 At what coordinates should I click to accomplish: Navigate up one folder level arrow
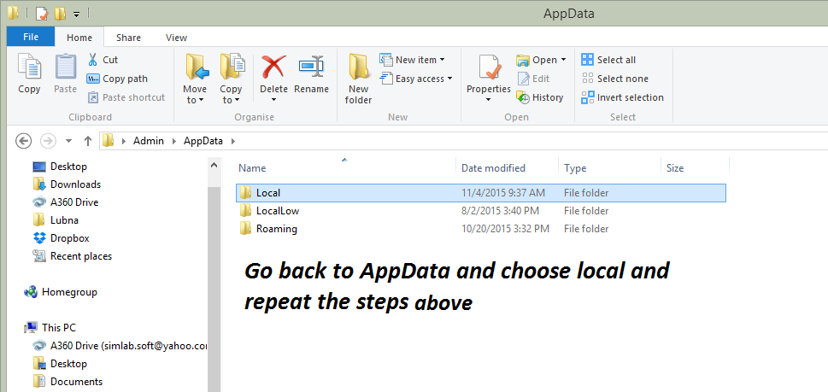click(87, 141)
